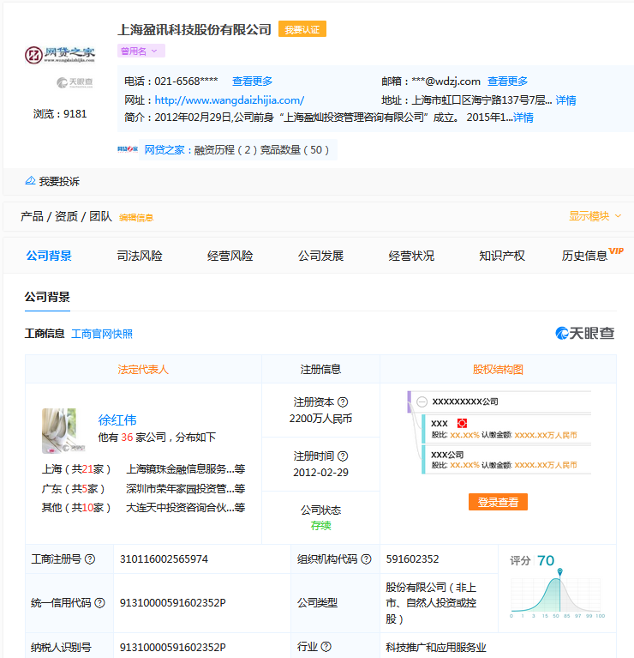Select the 知识产权 tab
Viewport: 634px width, 658px height.
click(x=502, y=256)
